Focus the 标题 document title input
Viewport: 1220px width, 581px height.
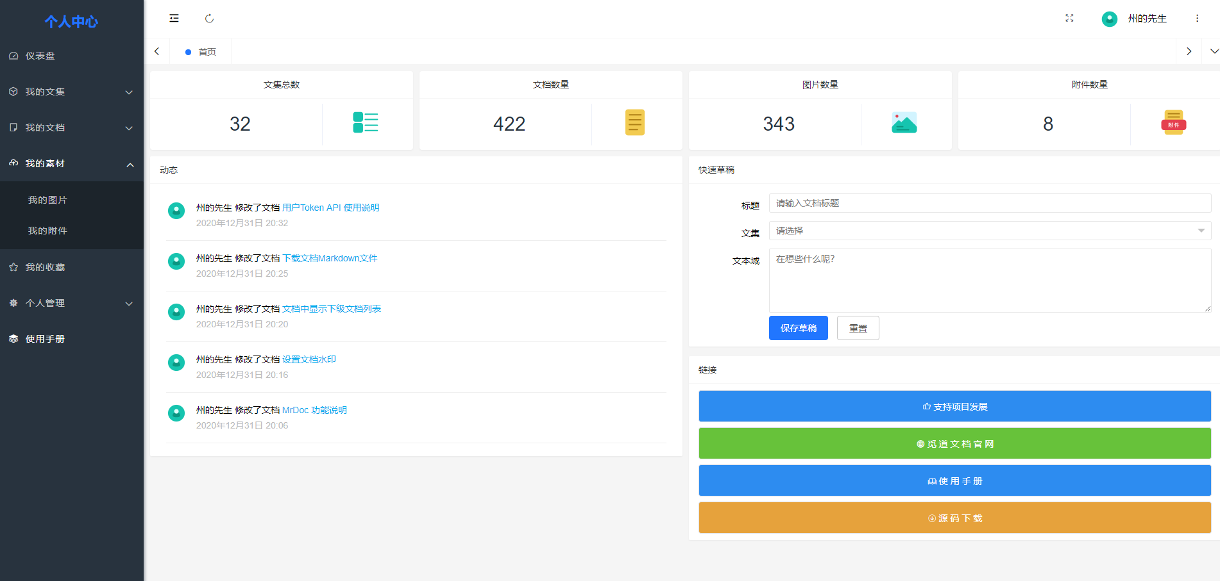(x=990, y=203)
